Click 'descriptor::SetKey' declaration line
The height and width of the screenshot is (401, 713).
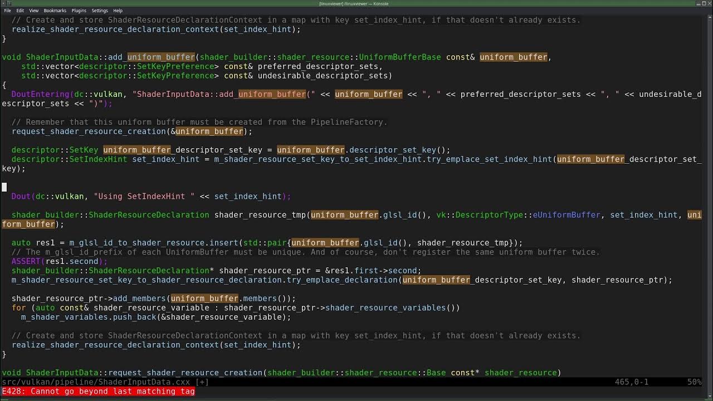pyautogui.click(x=231, y=150)
